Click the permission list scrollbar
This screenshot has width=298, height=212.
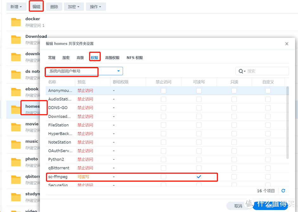click(x=288, y=123)
